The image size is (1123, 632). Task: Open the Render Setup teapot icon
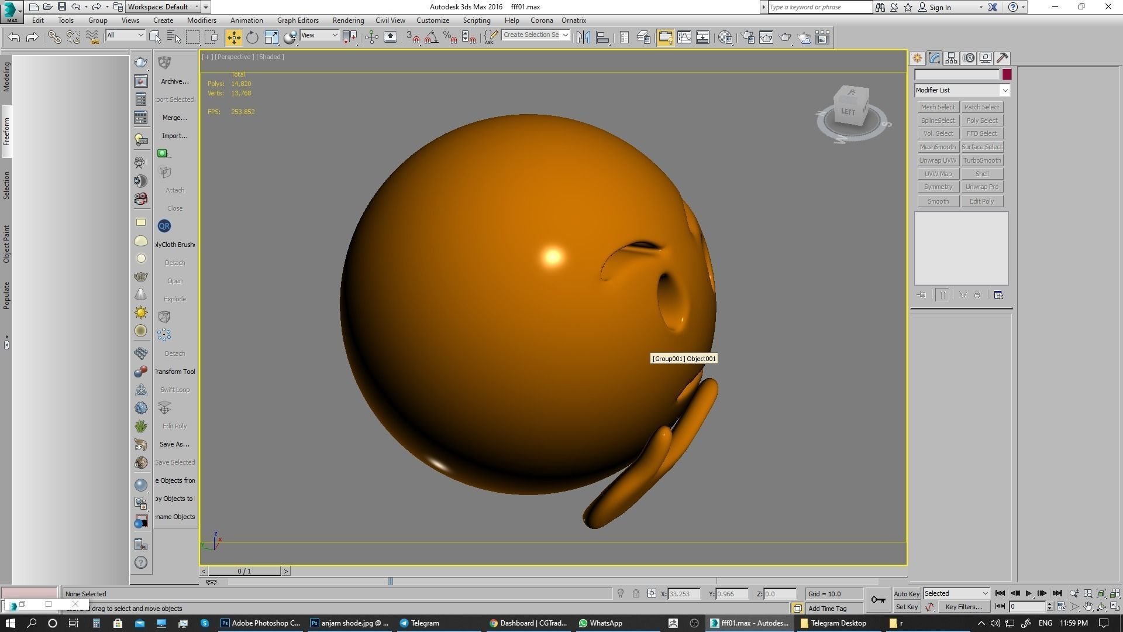point(747,37)
